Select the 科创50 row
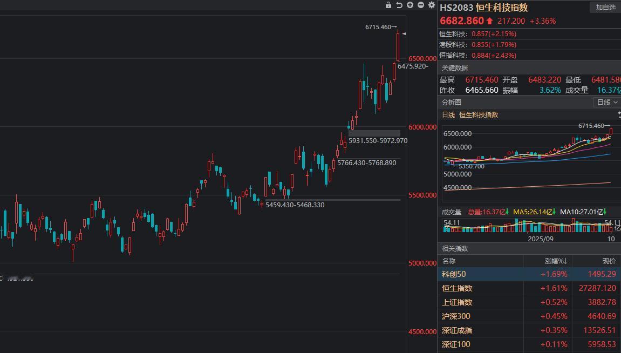Screen dimensions: 621x353 click(x=529, y=274)
